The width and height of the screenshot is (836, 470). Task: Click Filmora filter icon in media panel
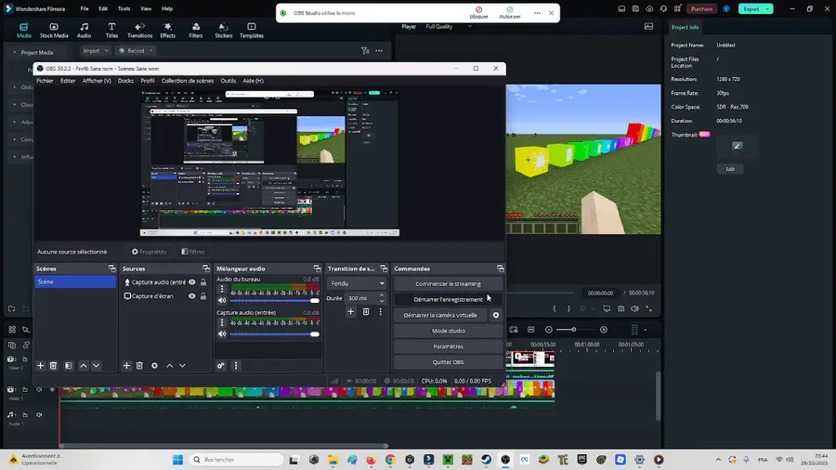click(365, 51)
